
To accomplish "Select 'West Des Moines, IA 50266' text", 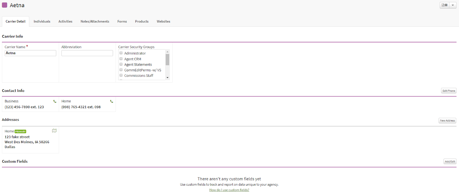I will [27, 142].
